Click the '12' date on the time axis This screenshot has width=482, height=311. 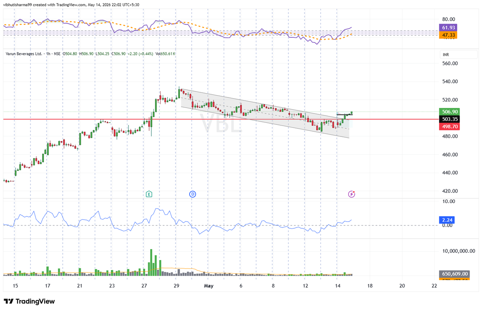click(305, 286)
